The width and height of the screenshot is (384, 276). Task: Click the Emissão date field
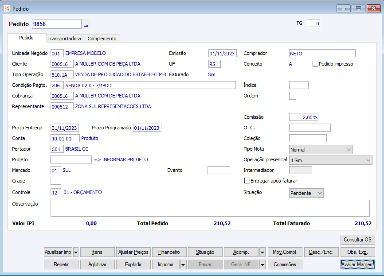(222, 53)
